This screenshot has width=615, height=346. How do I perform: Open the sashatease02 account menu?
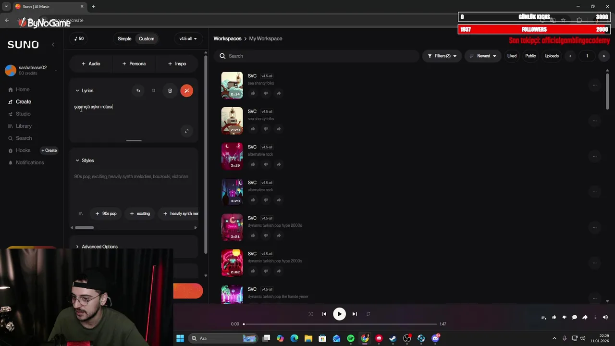pos(31,70)
